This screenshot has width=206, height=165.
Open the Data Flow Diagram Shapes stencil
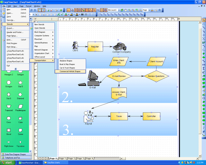click(x=15, y=154)
